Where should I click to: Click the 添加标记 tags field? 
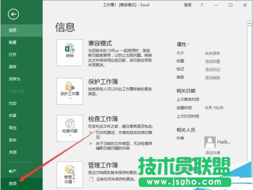[213, 70]
